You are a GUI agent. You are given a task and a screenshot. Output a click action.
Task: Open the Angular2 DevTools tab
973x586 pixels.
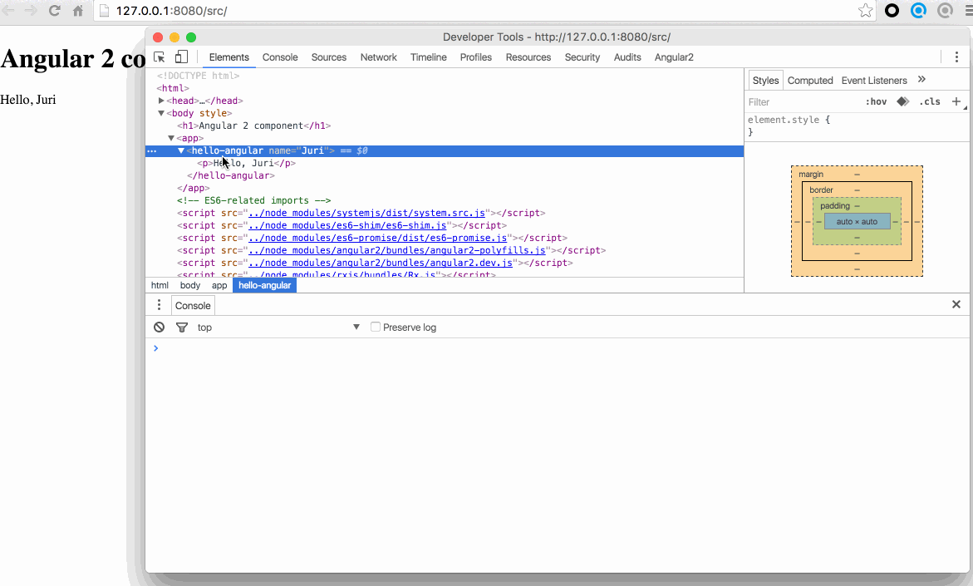(674, 57)
